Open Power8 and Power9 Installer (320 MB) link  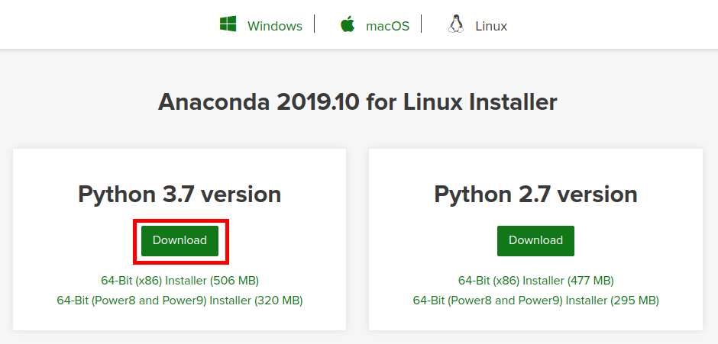tap(179, 301)
